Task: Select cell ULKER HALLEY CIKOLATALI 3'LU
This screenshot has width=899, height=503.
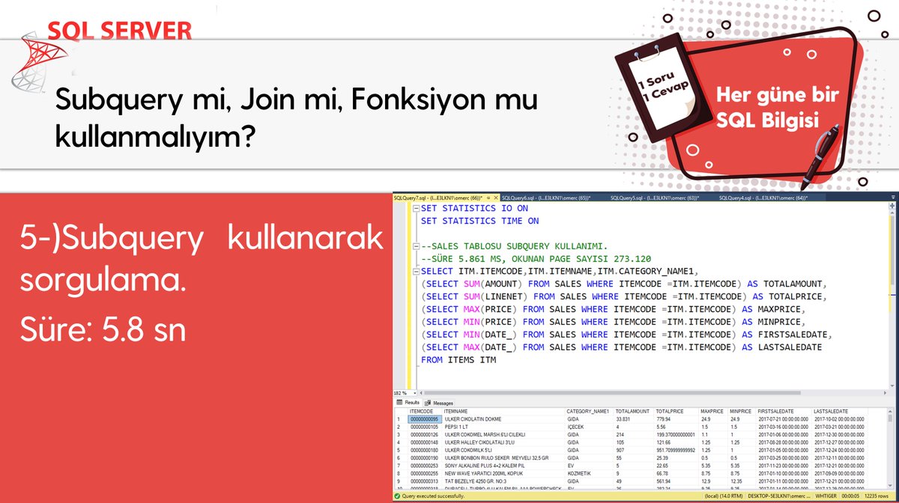Action: [x=504, y=442]
